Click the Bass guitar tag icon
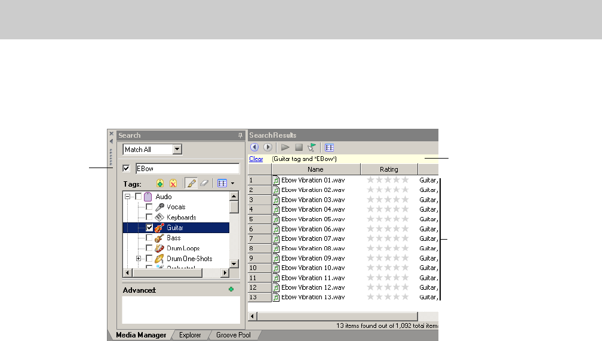Image resolution: width=602 pixels, height=341 pixels. pyautogui.click(x=159, y=238)
